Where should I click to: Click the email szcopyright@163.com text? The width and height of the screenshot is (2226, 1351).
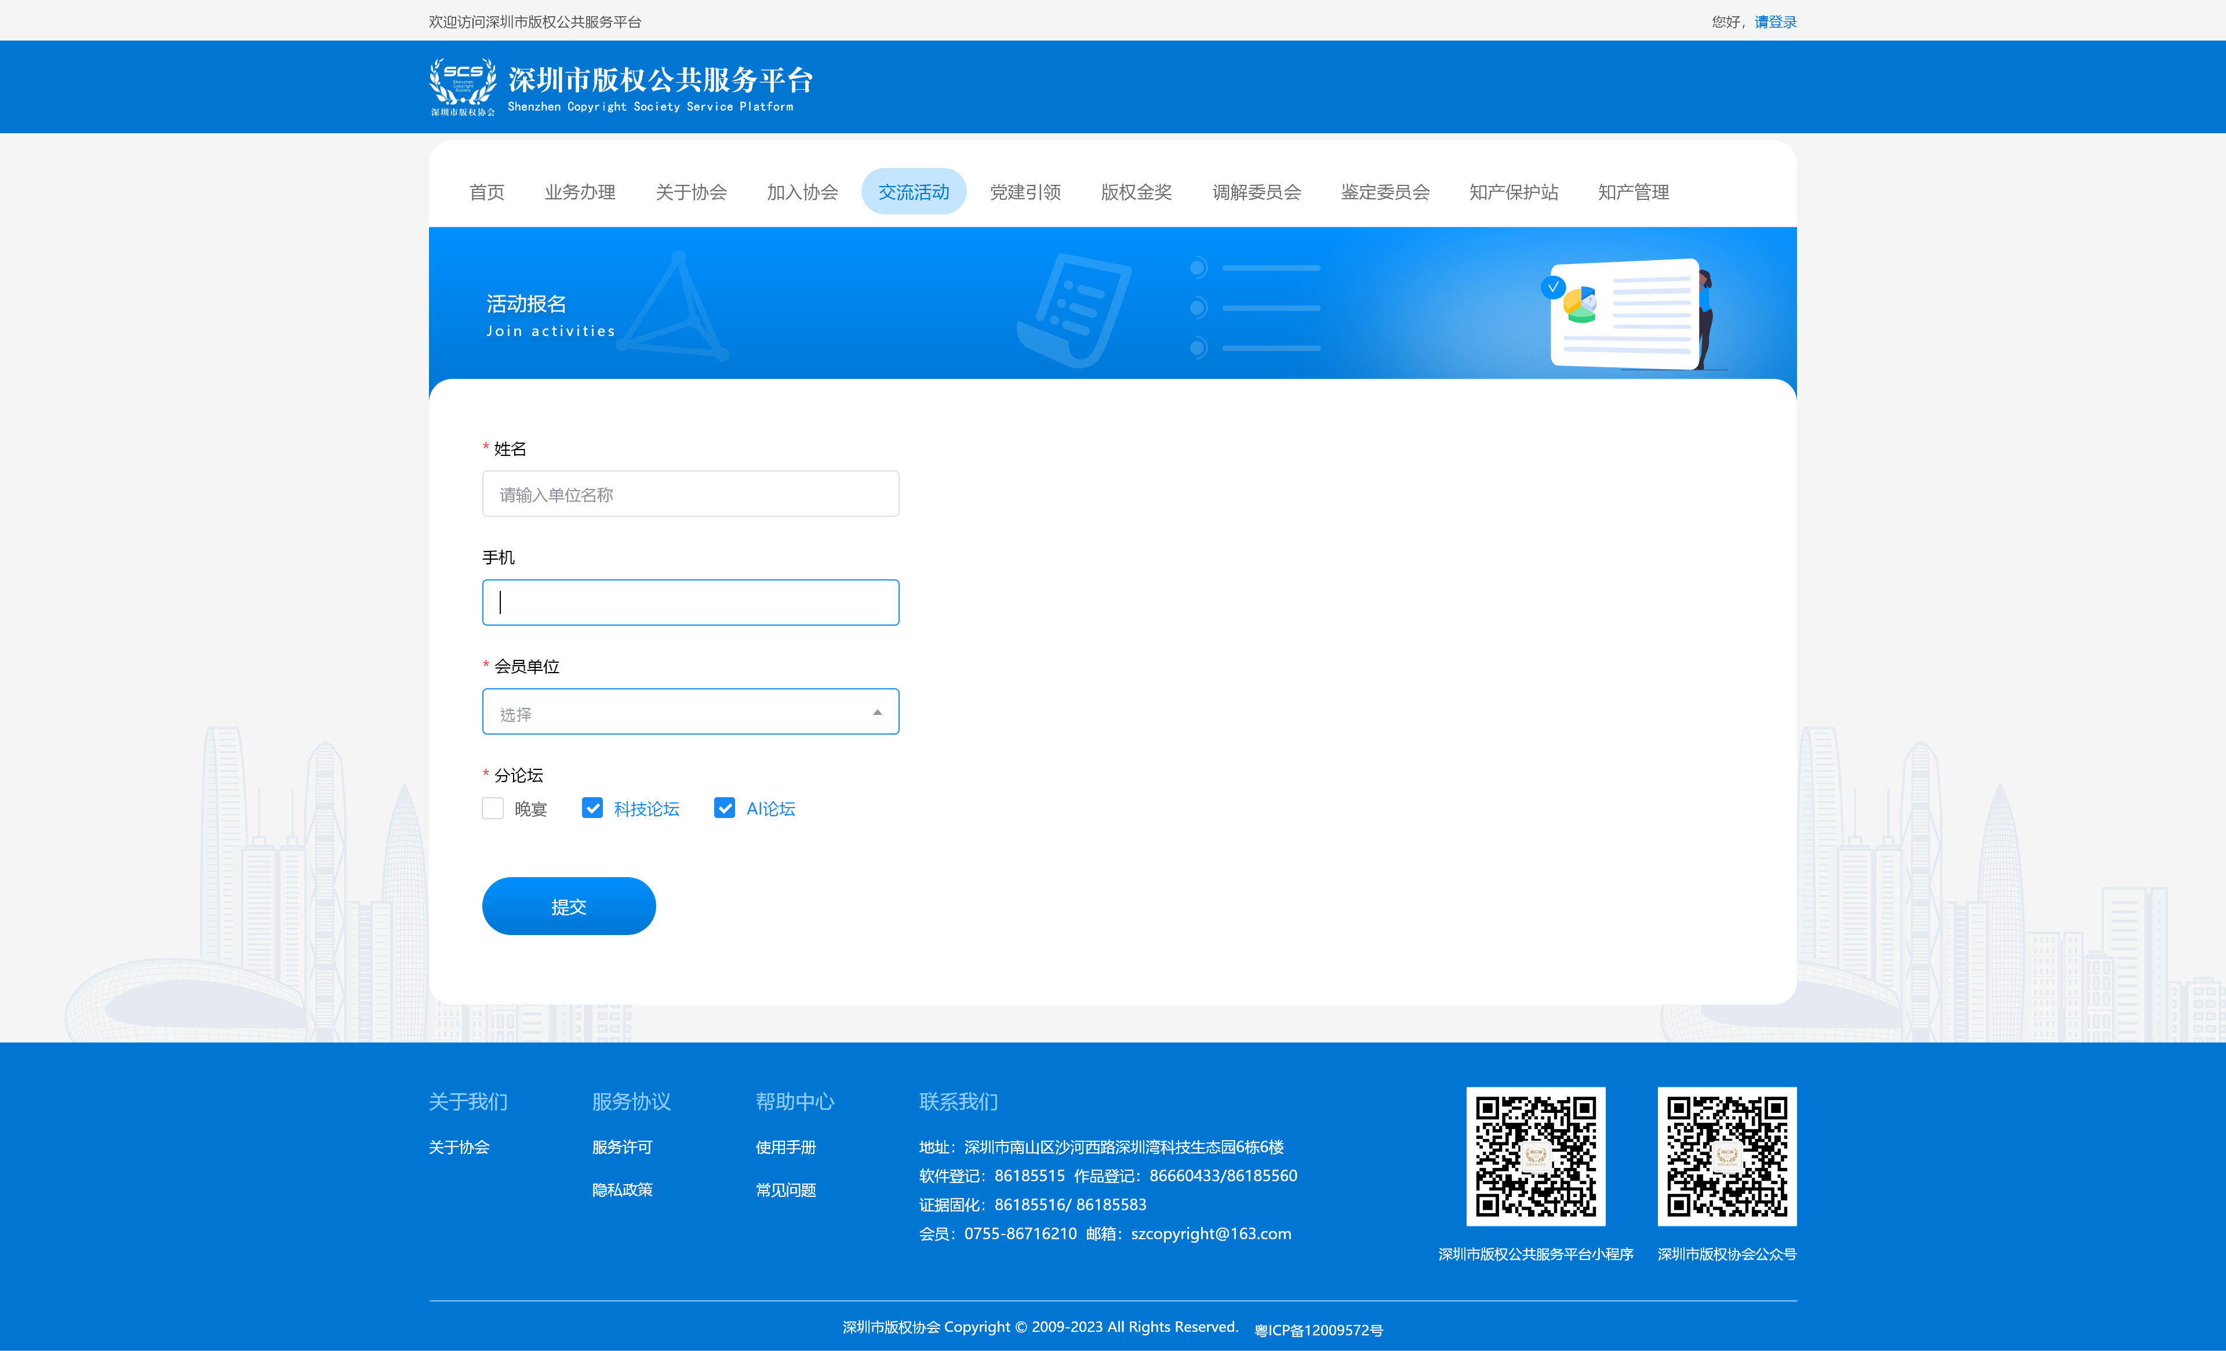(x=1212, y=1233)
